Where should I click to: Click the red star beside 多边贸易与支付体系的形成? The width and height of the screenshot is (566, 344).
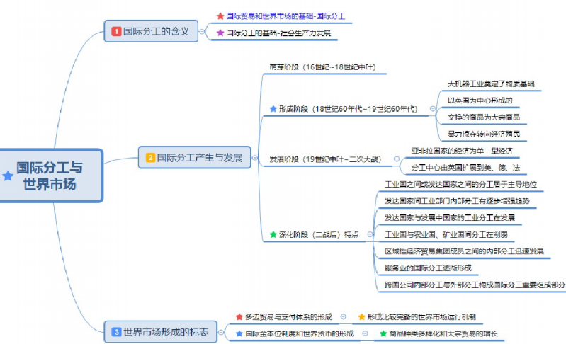pyautogui.click(x=239, y=316)
